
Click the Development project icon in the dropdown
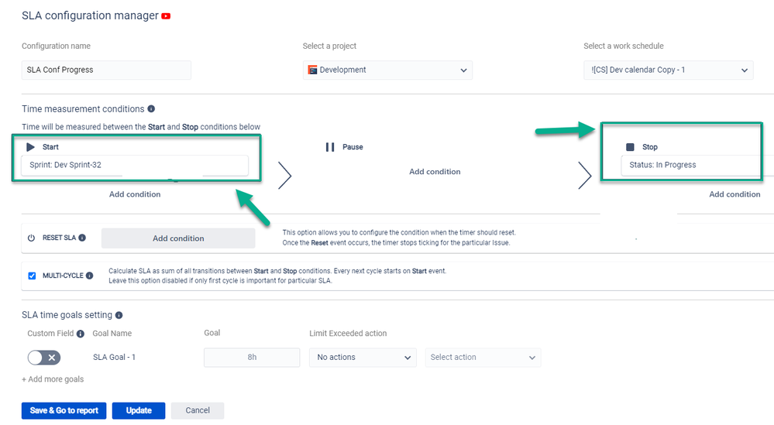(x=312, y=70)
